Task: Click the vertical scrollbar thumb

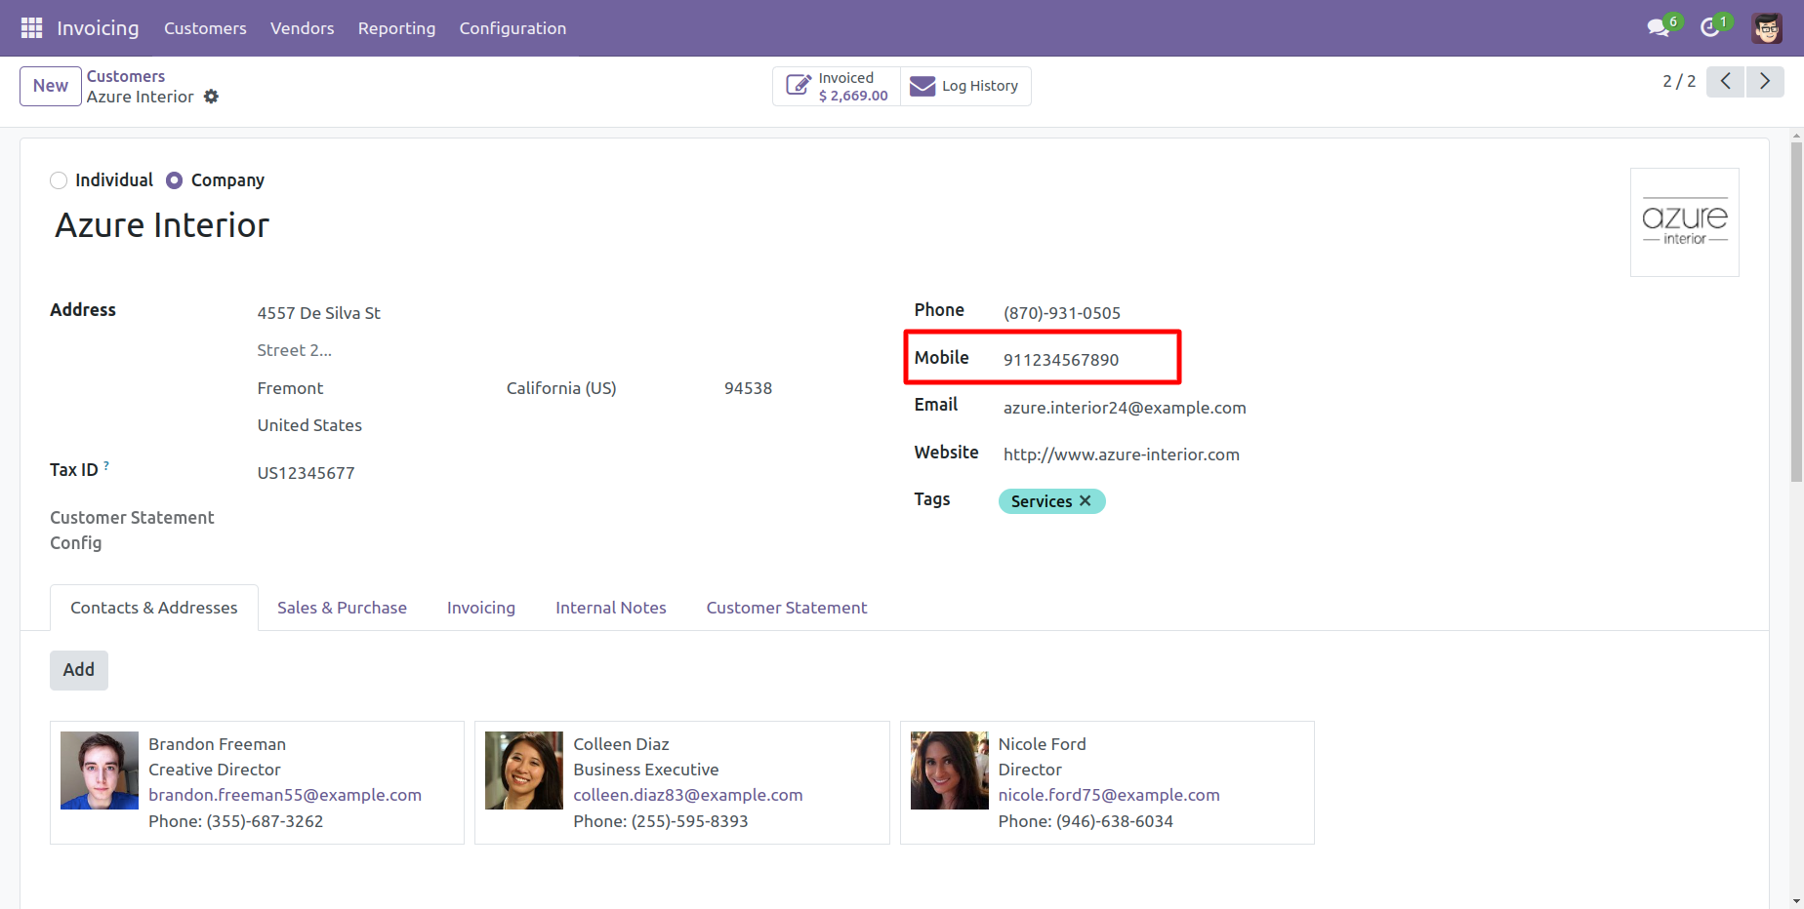Action: click(x=1796, y=312)
